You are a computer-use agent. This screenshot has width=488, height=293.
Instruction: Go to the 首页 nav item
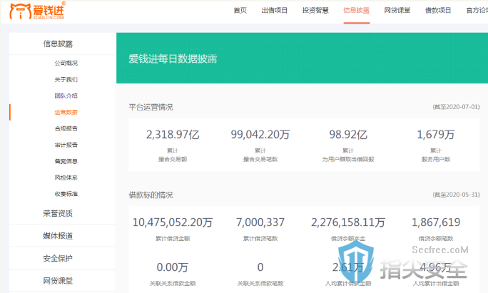pyautogui.click(x=240, y=11)
